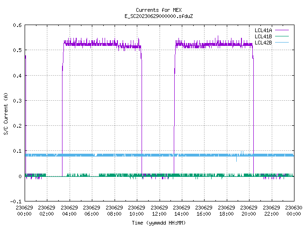Click the '230629 20:00' x-axis tick label

click(249, 211)
